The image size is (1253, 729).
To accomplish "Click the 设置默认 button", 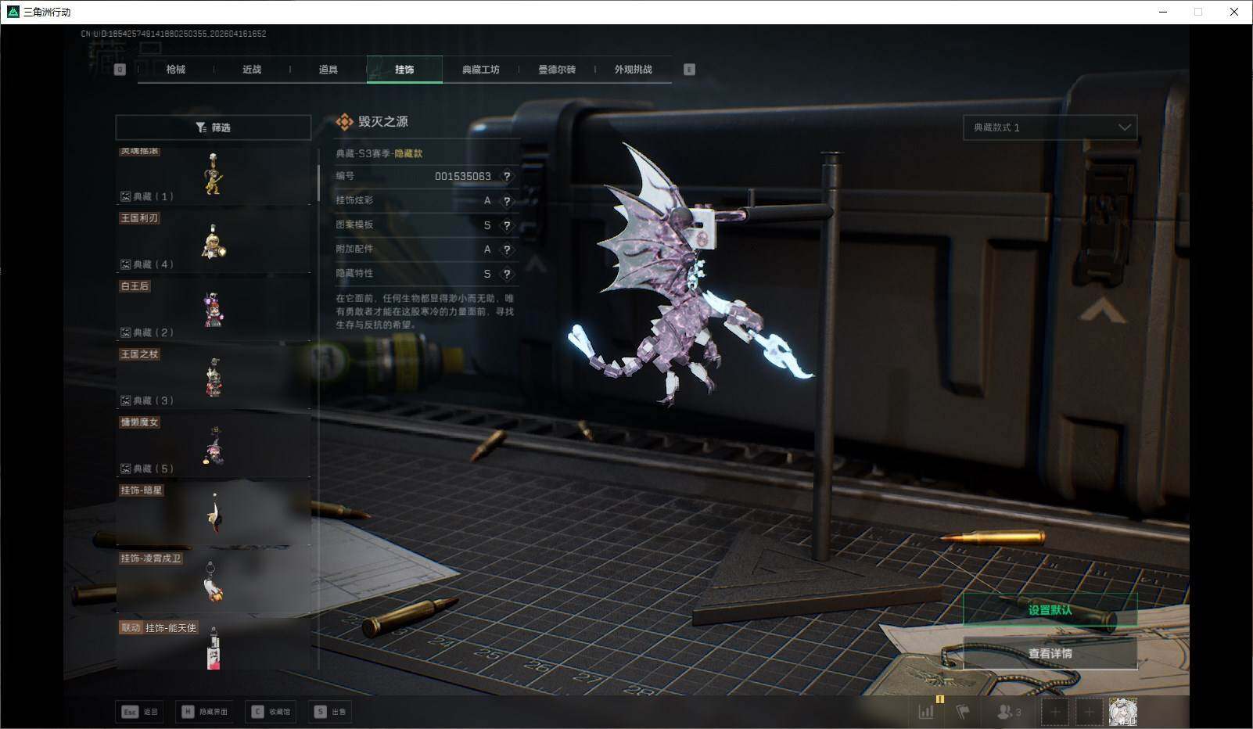I will 1050,610.
